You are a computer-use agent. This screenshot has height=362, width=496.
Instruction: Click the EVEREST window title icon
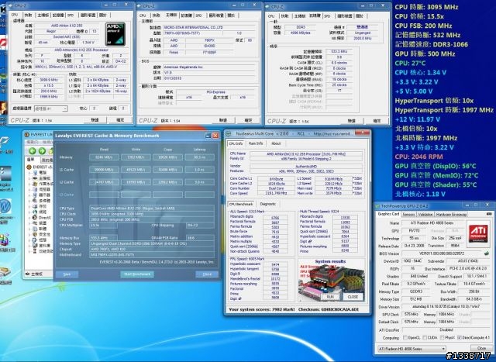(x=27, y=135)
